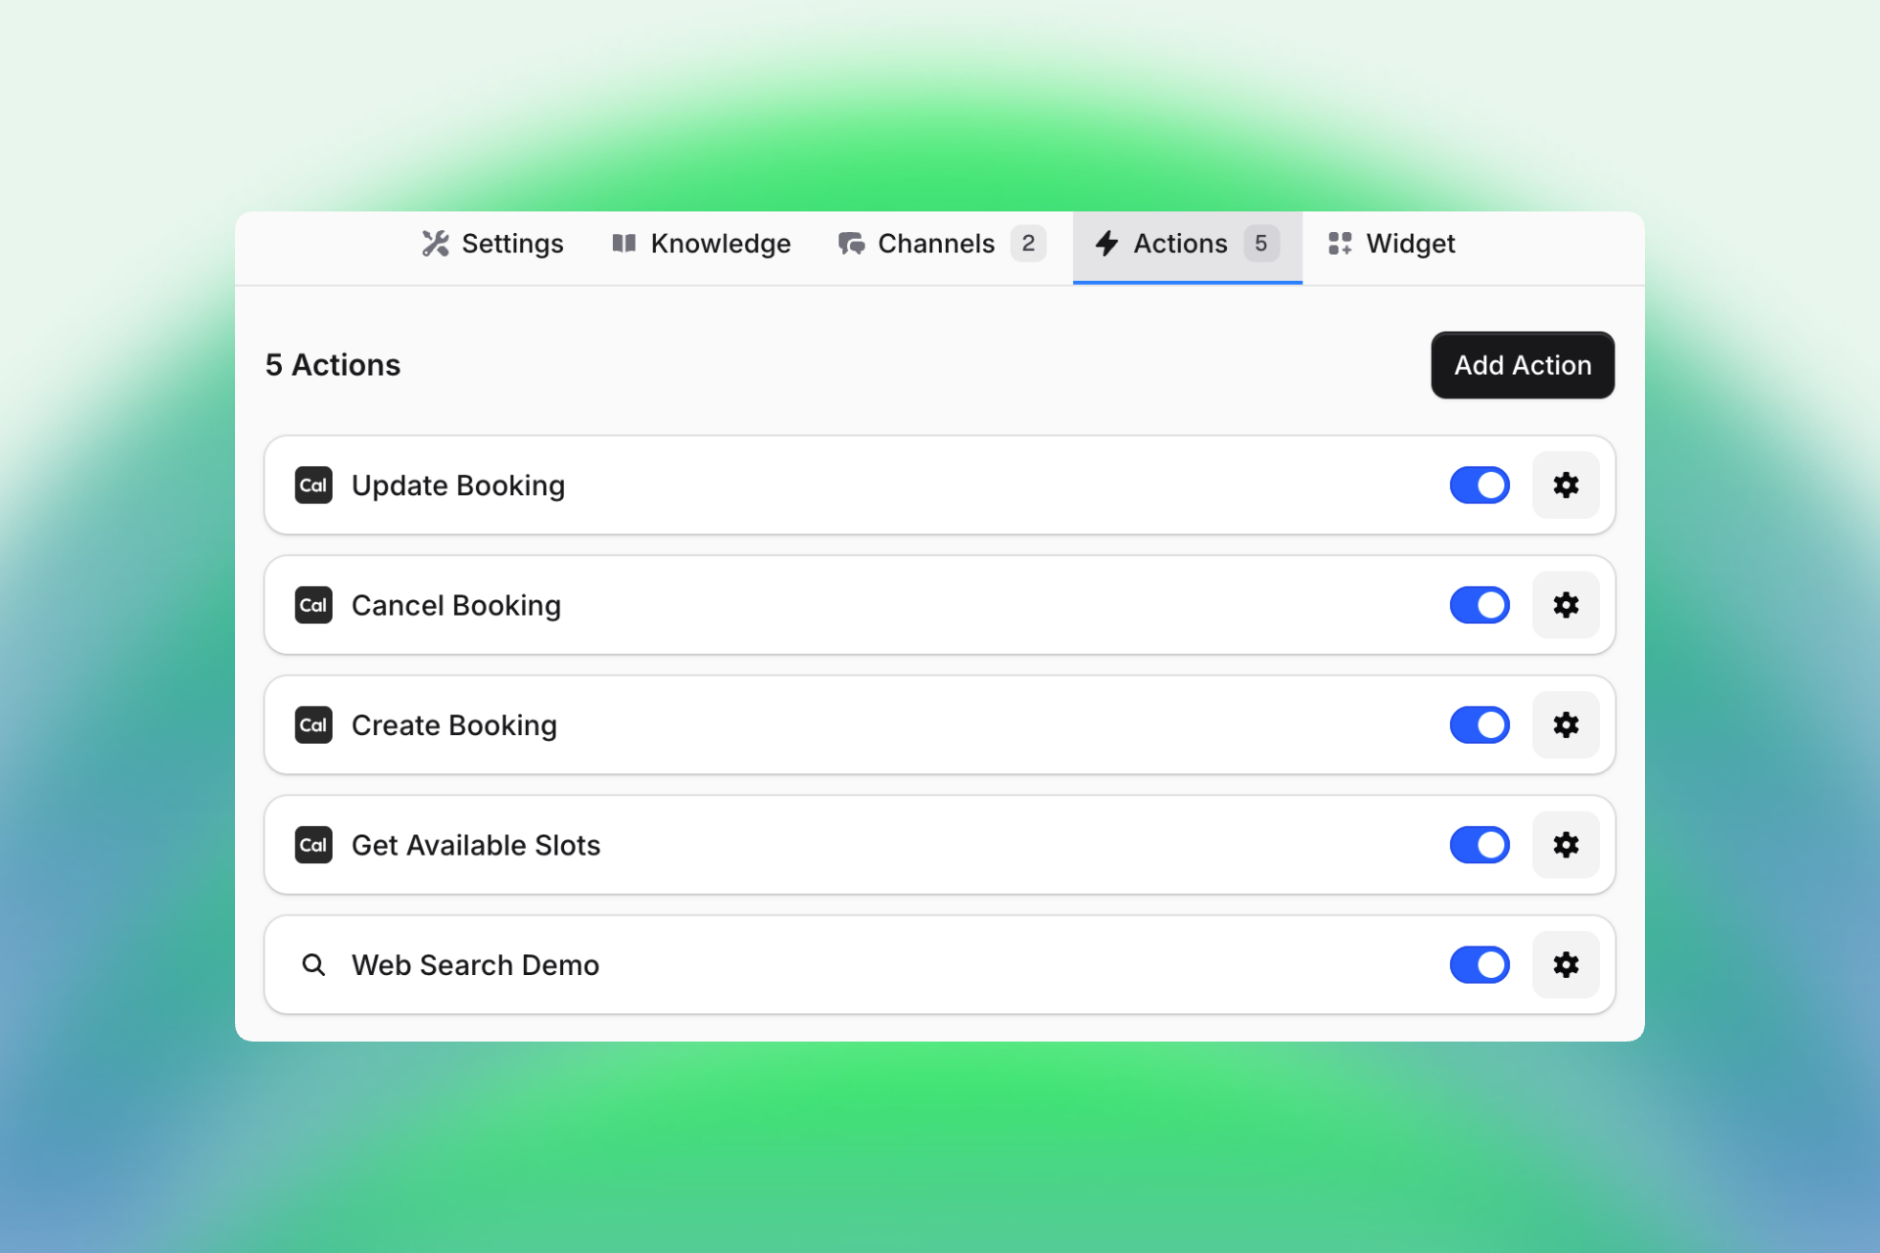
Task: Disable the Web Search Demo toggle
Action: (x=1480, y=965)
